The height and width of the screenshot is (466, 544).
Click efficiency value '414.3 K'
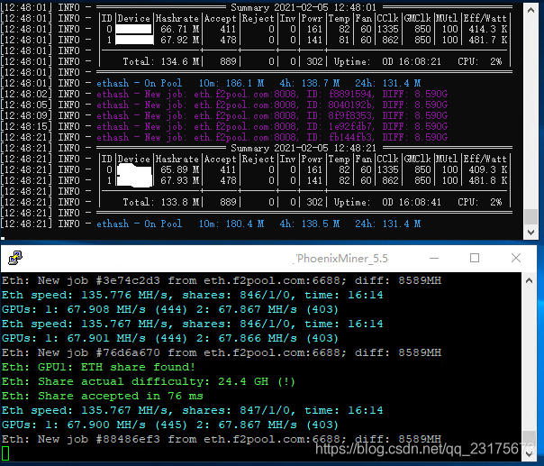[x=488, y=29]
